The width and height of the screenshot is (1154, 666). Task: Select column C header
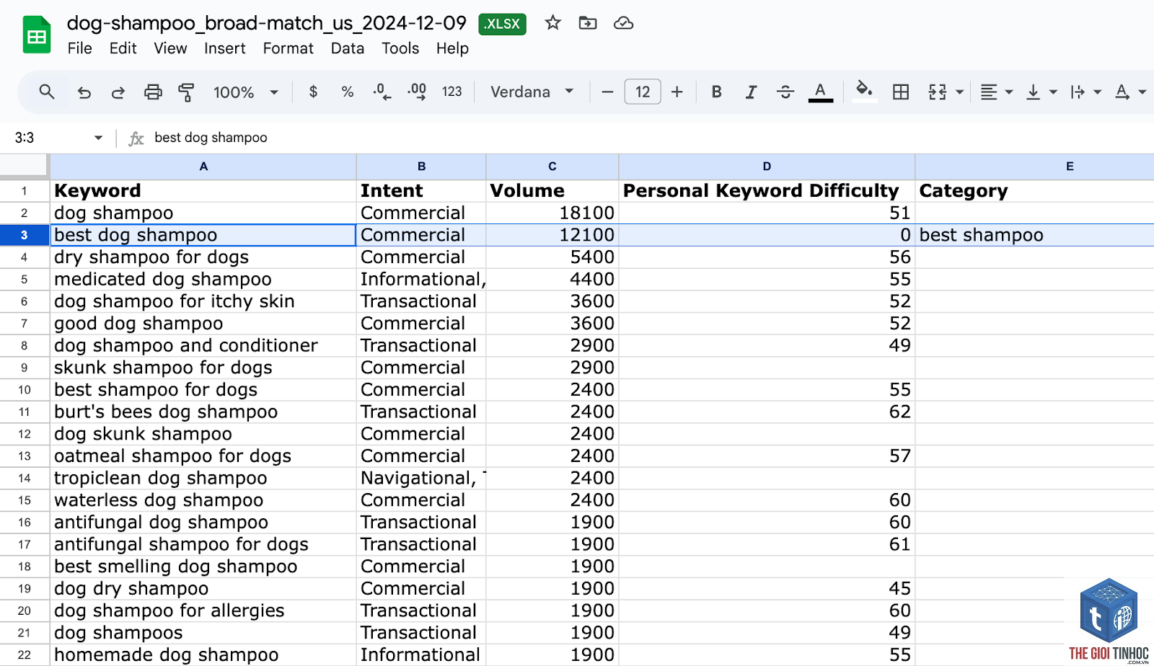(x=552, y=166)
